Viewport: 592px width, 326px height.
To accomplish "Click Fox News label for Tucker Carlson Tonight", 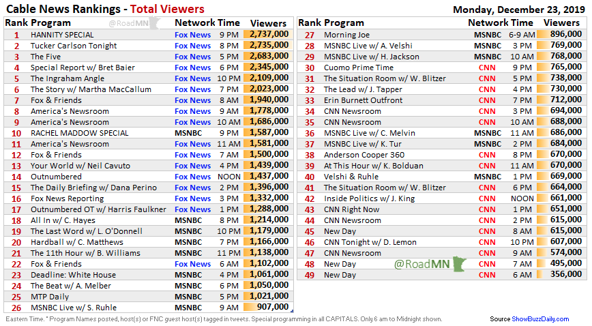I will pos(192,46).
